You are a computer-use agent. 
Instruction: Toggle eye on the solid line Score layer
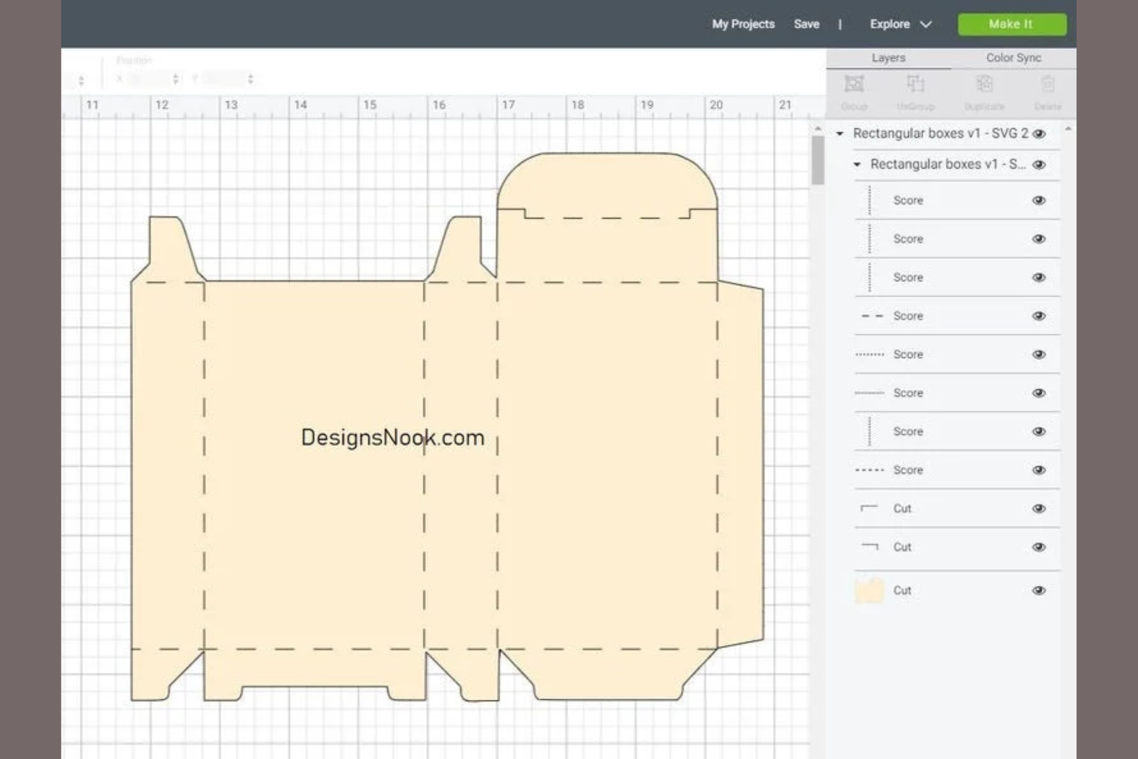pyautogui.click(x=1039, y=393)
